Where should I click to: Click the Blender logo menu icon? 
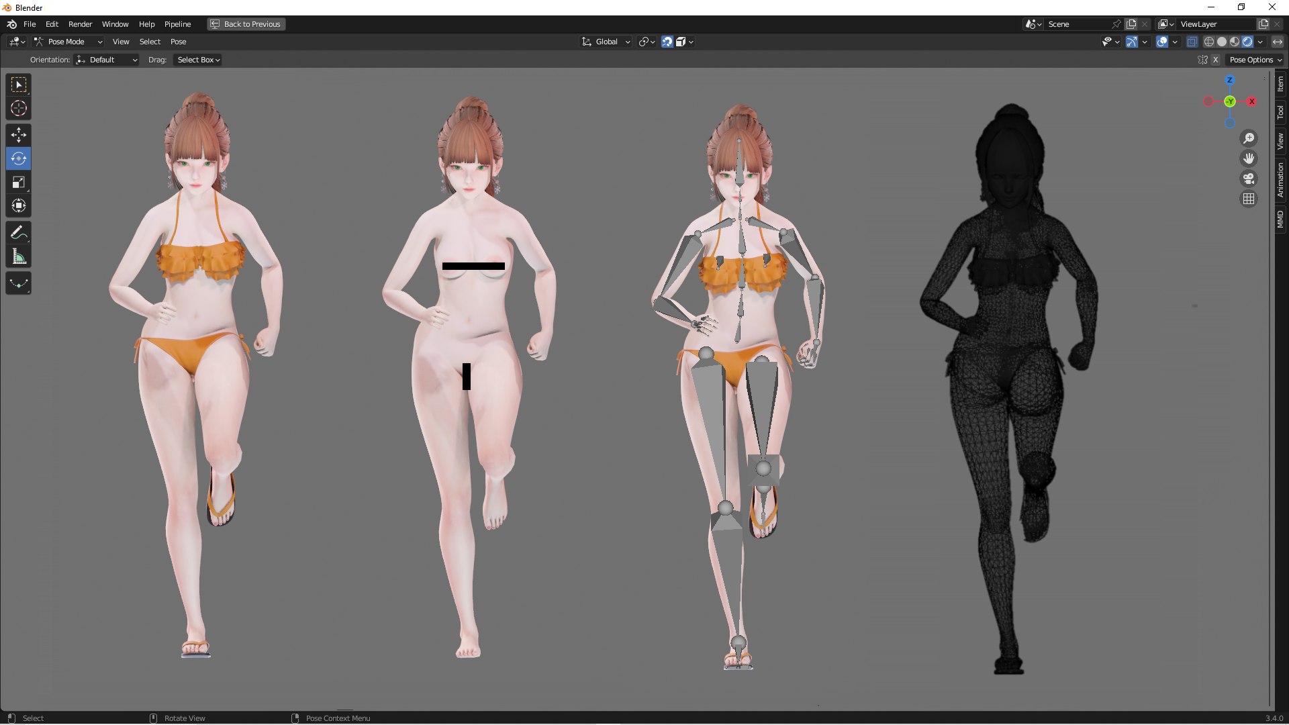tap(12, 24)
